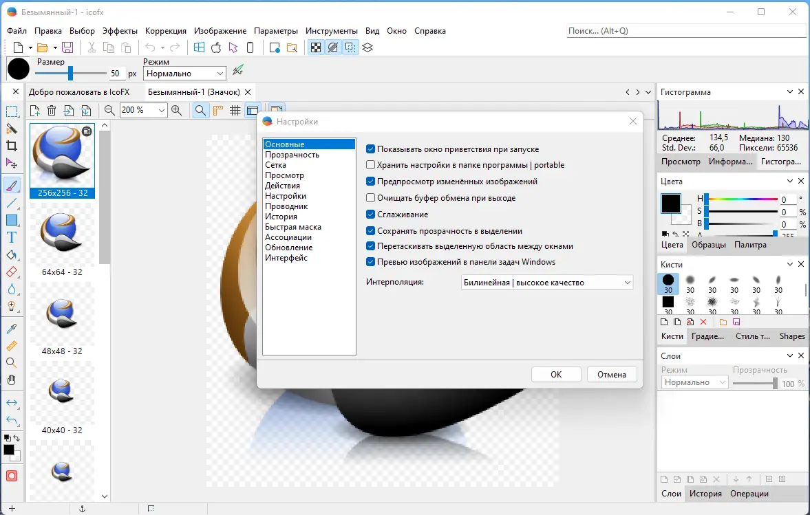Image resolution: width=810 pixels, height=515 pixels.
Task: Select the Rectangle shape tool
Action: pyautogui.click(x=12, y=220)
